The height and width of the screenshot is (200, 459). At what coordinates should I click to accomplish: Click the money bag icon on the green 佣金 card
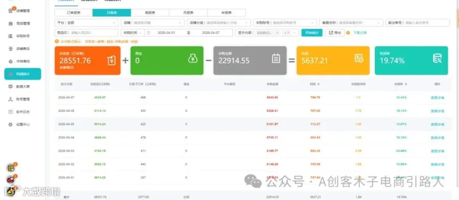click(193, 59)
